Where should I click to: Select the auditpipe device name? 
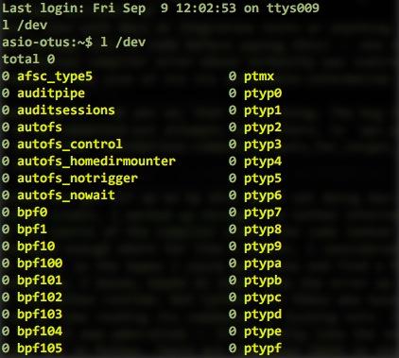[51, 94]
